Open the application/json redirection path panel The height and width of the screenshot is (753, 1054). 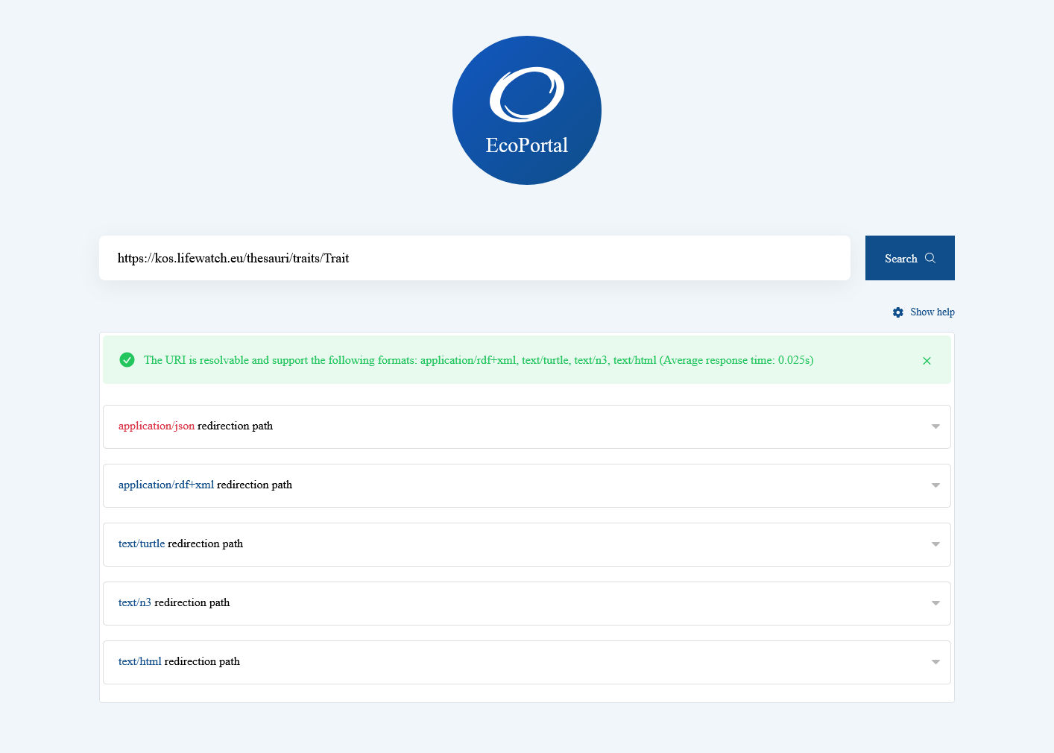click(527, 426)
